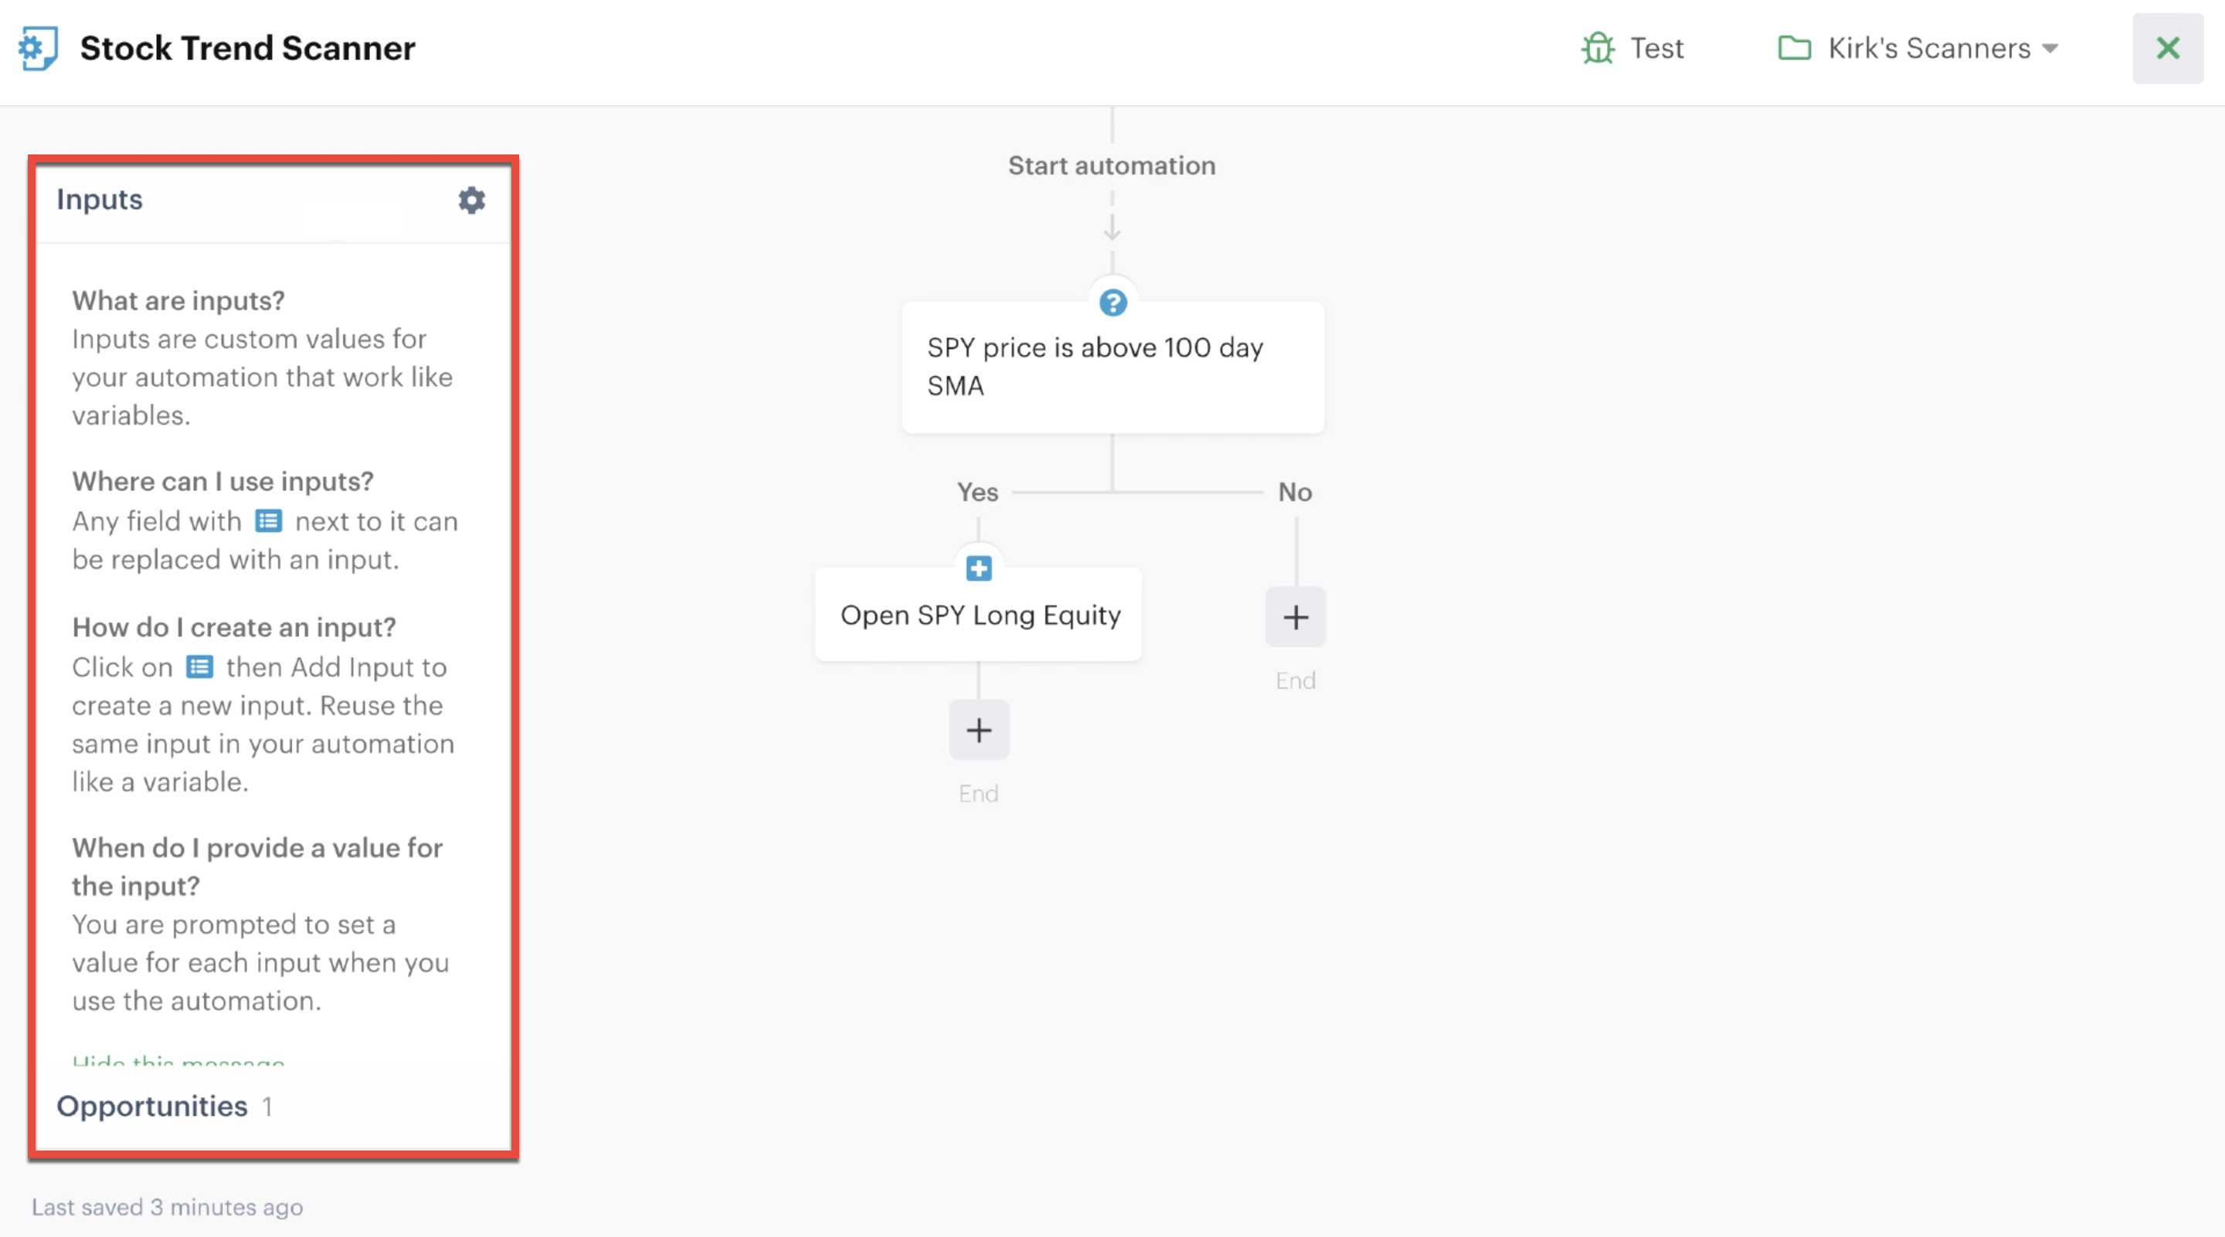This screenshot has width=2225, height=1237.
Task: Add a step below Open SPY Long Equity
Action: point(979,730)
